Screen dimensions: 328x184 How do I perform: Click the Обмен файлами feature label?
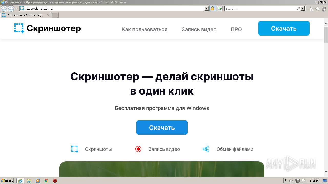click(x=235, y=149)
